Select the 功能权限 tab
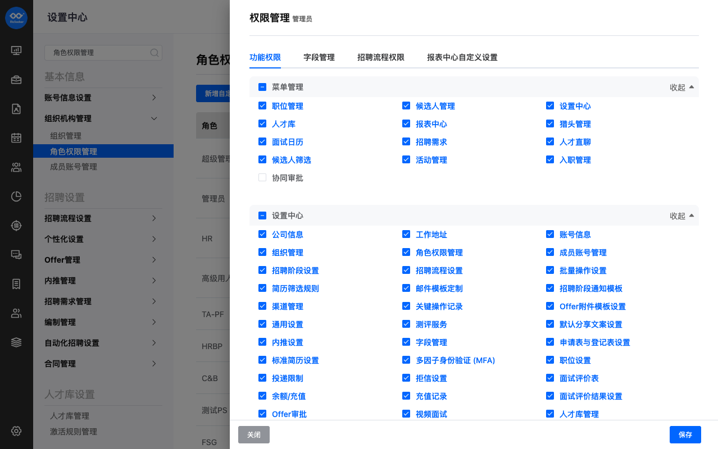Image resolution: width=718 pixels, height=449 pixels. pos(265,57)
